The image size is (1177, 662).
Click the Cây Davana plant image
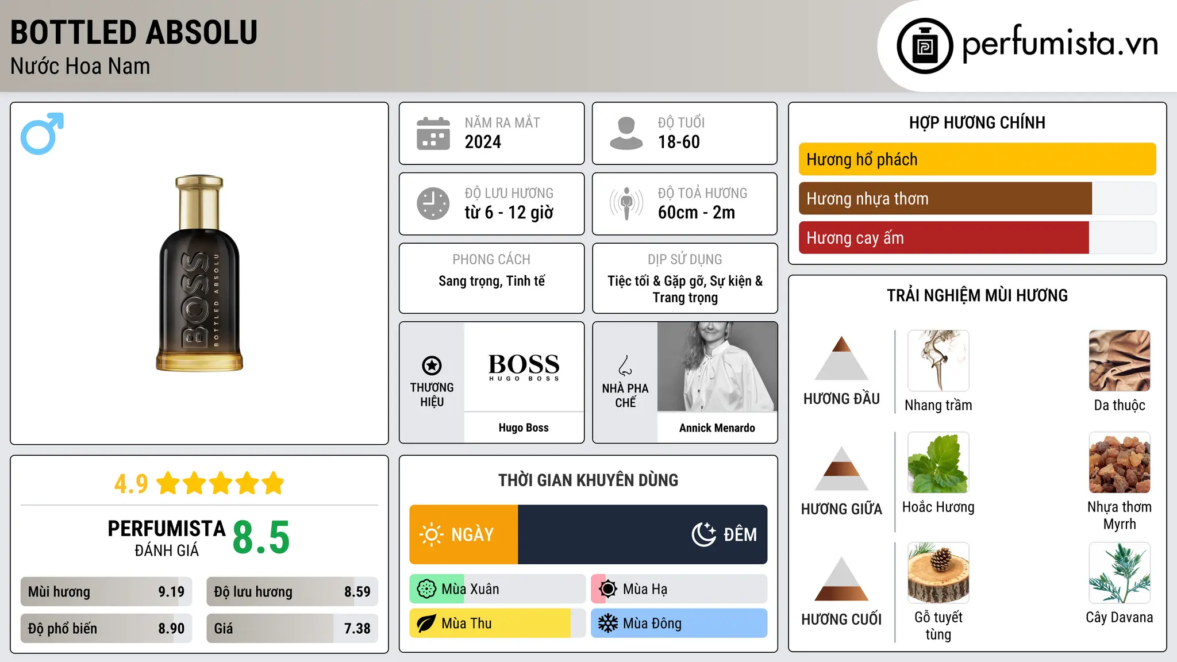1120,573
